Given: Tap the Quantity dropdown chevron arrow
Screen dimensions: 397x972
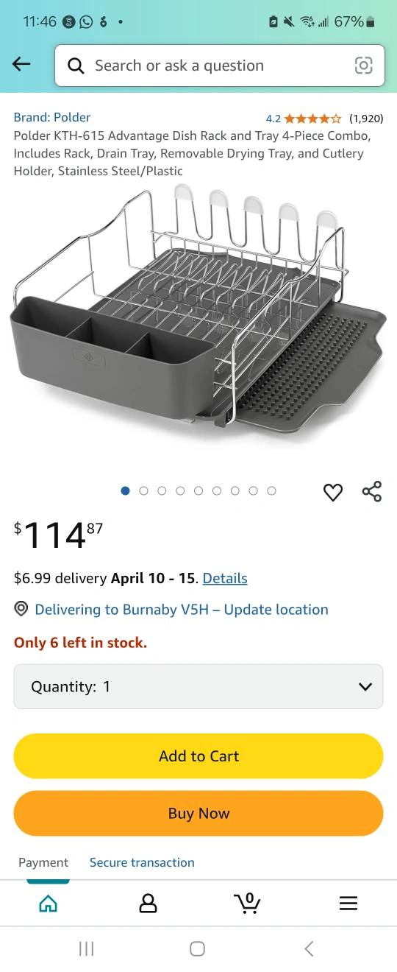Looking at the screenshot, I should pos(365,687).
